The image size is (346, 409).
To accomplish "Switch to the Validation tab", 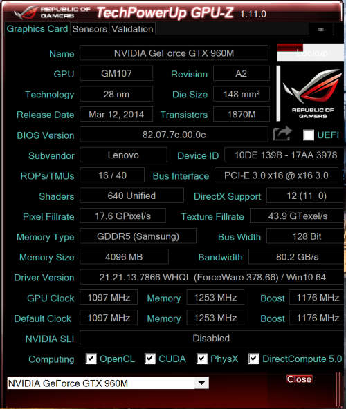I will point(132,29).
